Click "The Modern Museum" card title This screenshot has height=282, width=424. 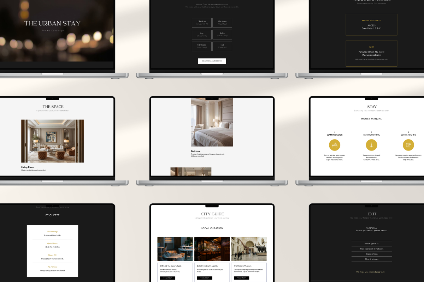pyautogui.click(x=242, y=266)
